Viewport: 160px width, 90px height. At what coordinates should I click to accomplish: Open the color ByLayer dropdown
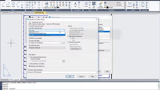125,7
